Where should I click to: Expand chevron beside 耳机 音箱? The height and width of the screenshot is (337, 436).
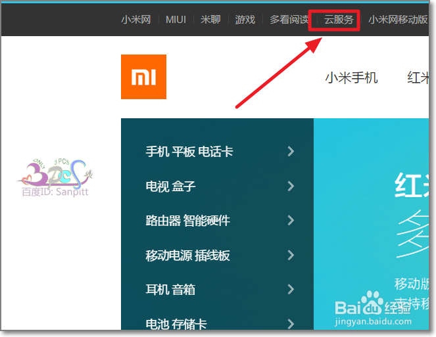coord(291,290)
